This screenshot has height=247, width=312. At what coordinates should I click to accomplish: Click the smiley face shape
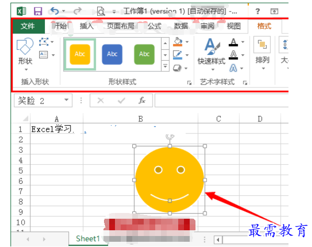tap(169, 179)
